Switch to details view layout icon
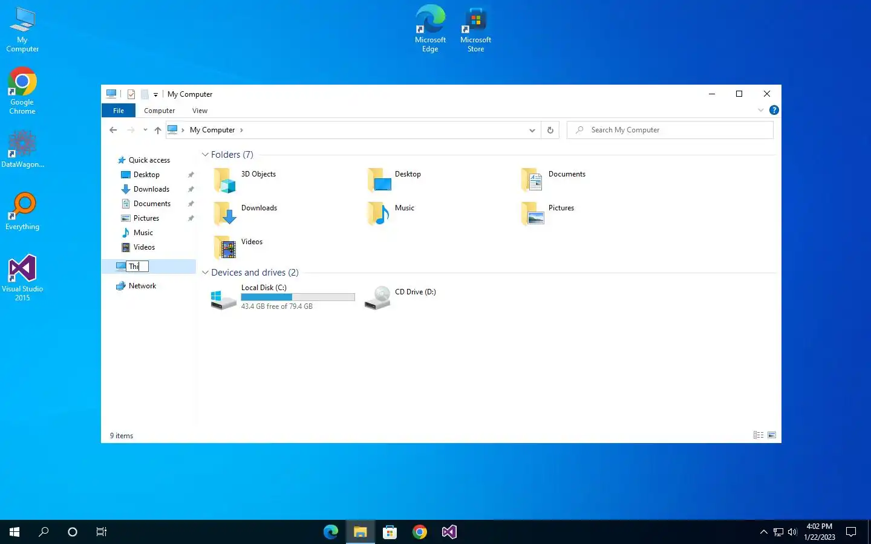The height and width of the screenshot is (544, 871). point(758,435)
